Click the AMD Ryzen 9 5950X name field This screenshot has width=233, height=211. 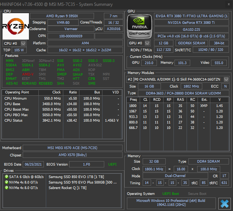[62, 16]
